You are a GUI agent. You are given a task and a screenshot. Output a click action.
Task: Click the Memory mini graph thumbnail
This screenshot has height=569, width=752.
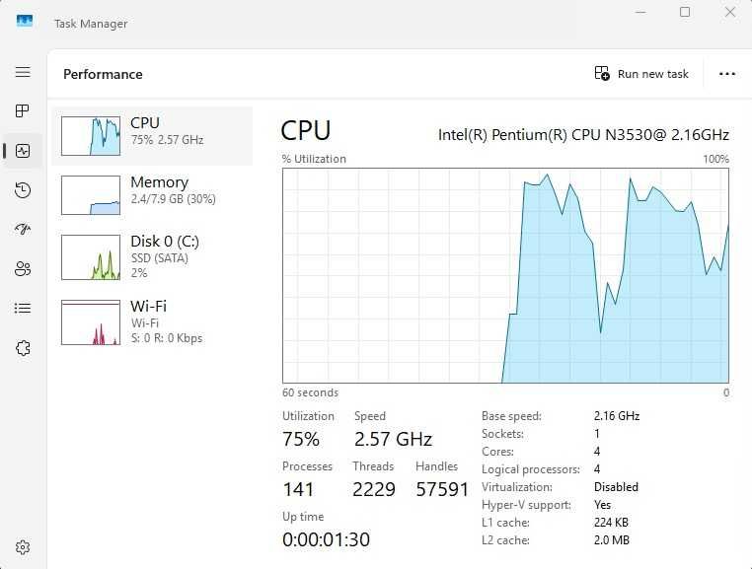91,195
